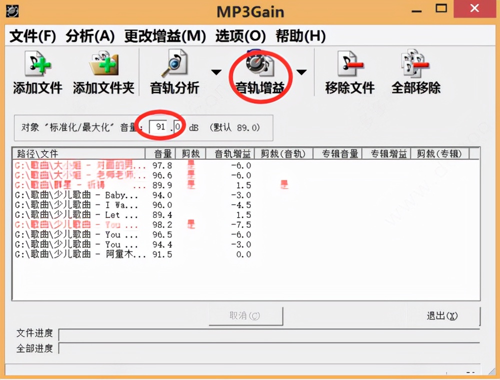Click the 退出(X) exit button
Image resolution: width=500 pixels, height=380 pixels.
pos(443,315)
